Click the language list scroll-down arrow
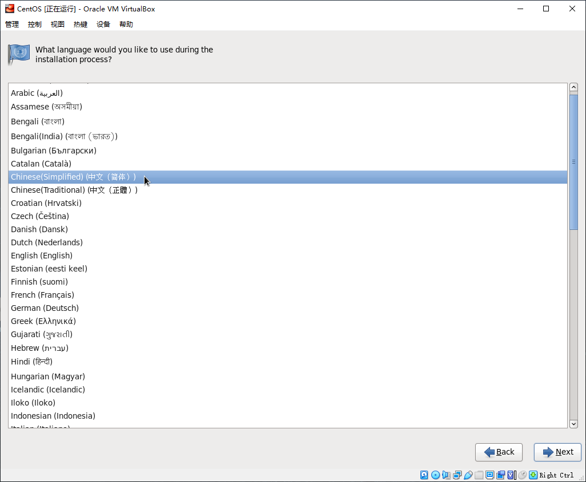The height and width of the screenshot is (482, 586). click(x=573, y=424)
